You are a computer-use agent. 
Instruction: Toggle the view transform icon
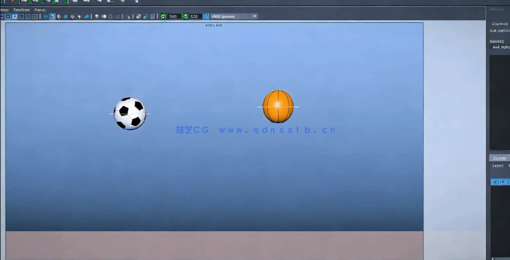click(x=206, y=16)
